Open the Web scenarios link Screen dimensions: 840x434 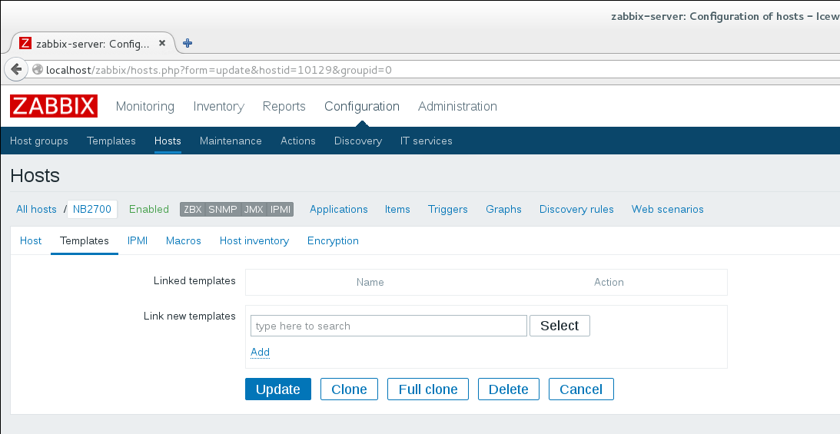pos(668,209)
